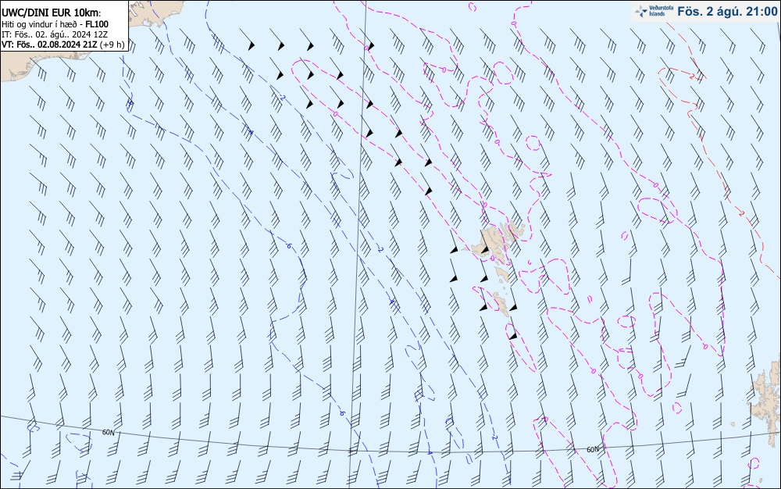This screenshot has width=781, height=489.
Task: Select the "Fös. 2 ágú. 21:00" timestamp
Action: (x=727, y=11)
